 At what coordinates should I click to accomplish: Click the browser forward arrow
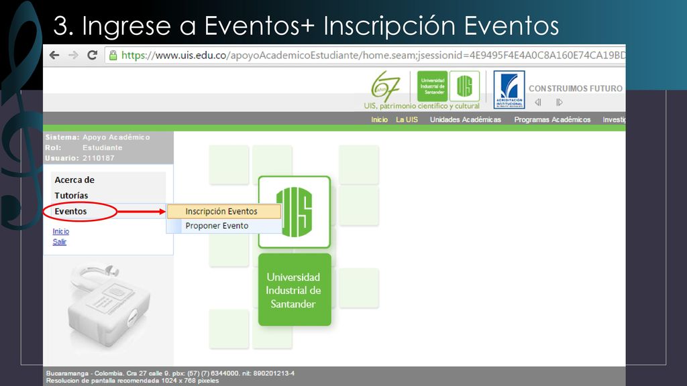point(73,55)
